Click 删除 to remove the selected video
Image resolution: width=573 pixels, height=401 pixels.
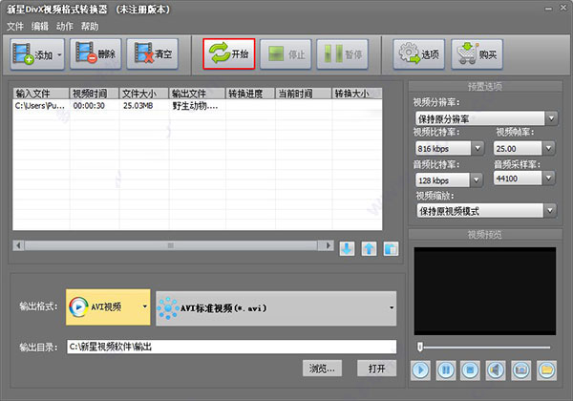(95, 54)
